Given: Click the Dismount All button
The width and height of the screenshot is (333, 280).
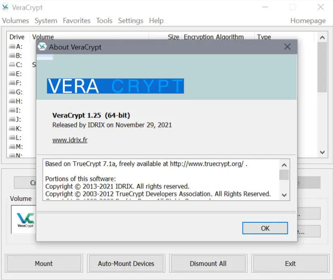Looking at the screenshot, I should point(208,263).
